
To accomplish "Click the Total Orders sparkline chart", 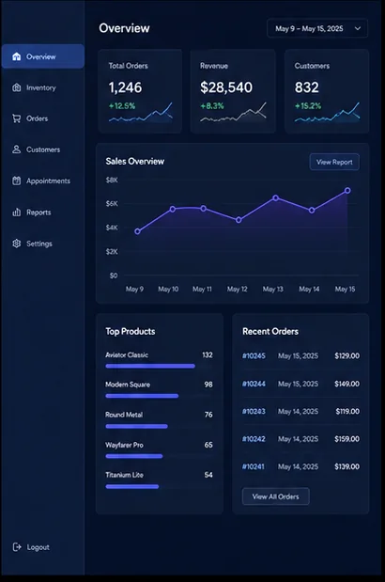I will tap(141, 113).
